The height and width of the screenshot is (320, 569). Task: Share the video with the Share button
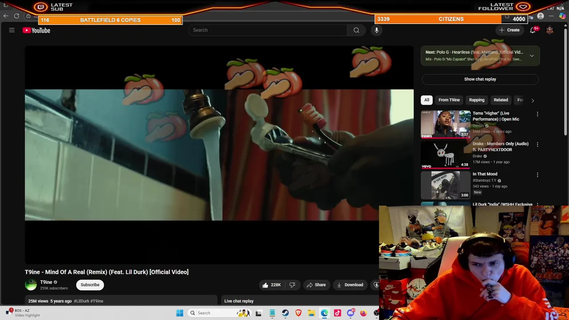316,285
